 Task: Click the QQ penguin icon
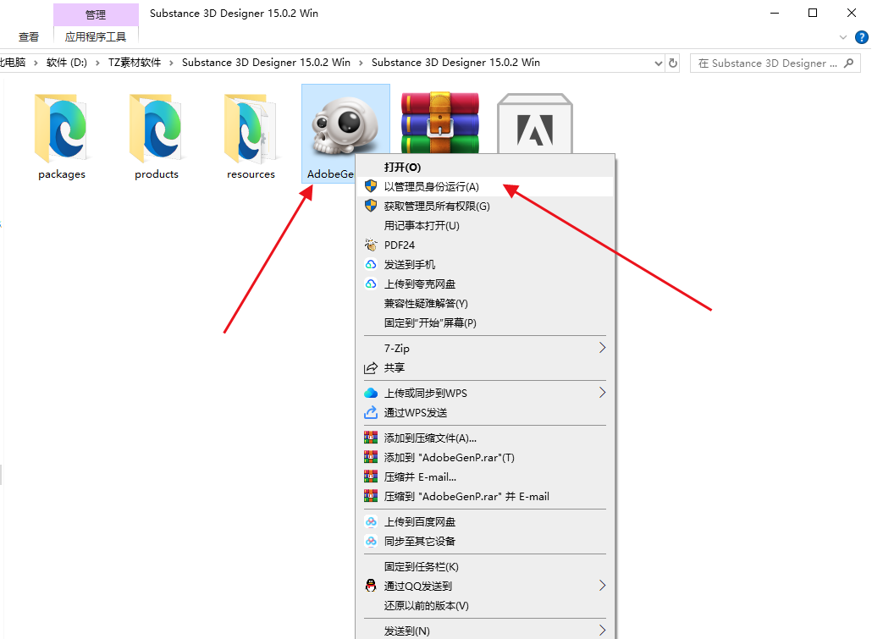(371, 586)
